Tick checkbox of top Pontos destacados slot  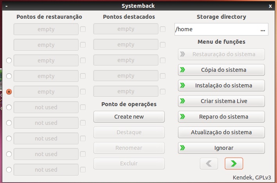[163, 29]
